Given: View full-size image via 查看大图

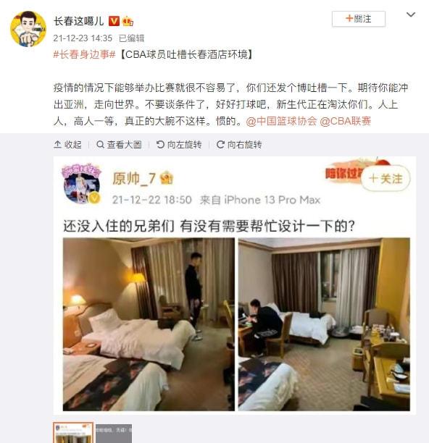Looking at the screenshot, I should tap(119, 145).
